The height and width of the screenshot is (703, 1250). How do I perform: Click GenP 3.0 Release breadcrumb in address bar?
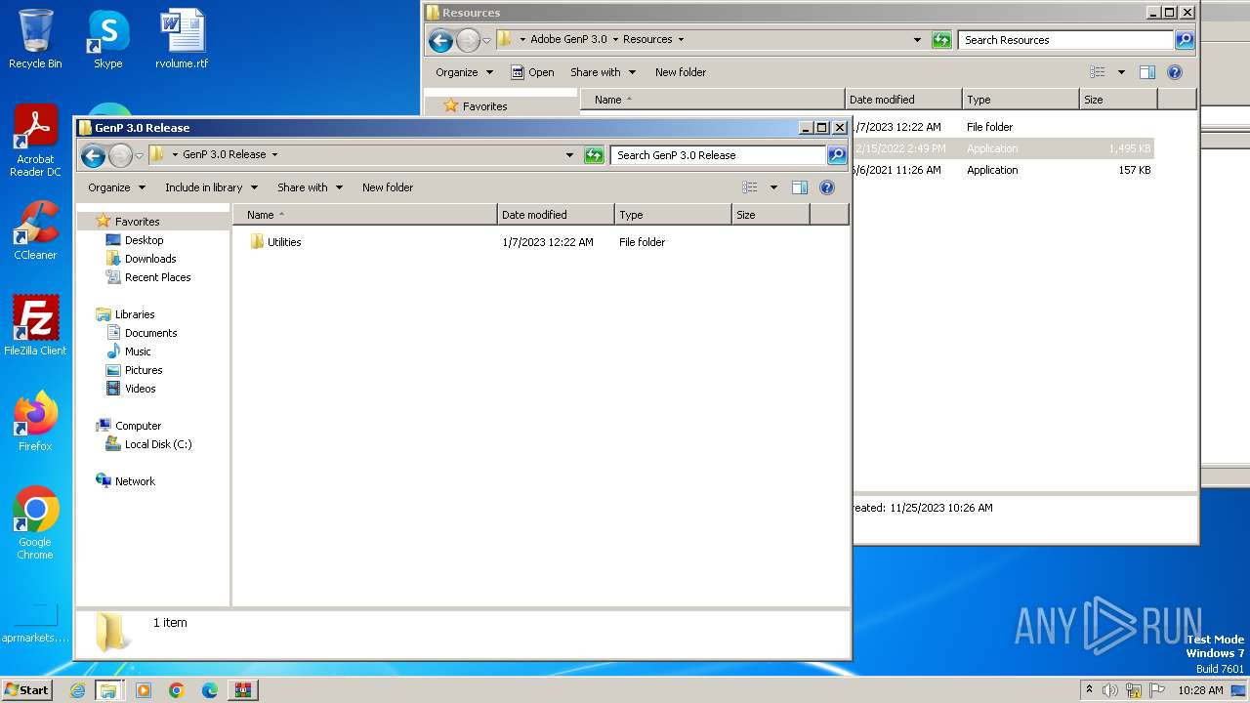pos(224,154)
